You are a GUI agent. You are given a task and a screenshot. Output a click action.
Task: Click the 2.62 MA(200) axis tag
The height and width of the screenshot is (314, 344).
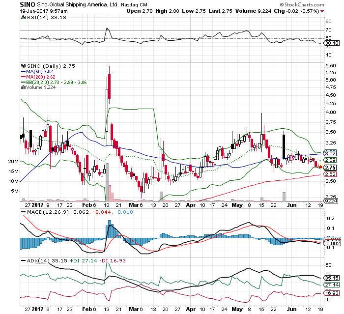pyautogui.click(x=330, y=174)
